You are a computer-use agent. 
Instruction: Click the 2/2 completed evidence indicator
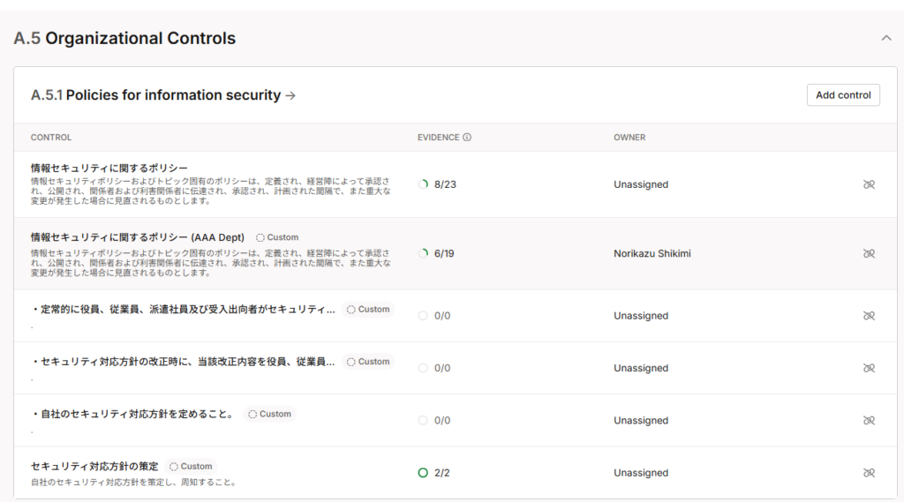click(434, 473)
